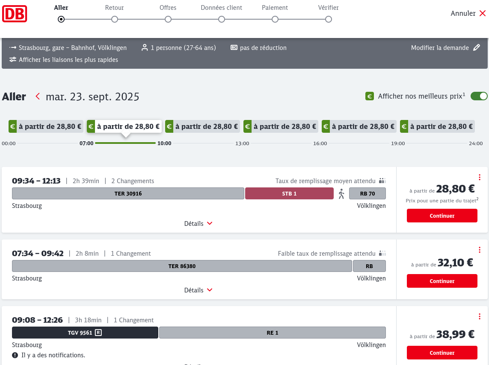The width and height of the screenshot is (489, 365).
Task: Click the TER 86380 train segment bar
Action: point(182,266)
